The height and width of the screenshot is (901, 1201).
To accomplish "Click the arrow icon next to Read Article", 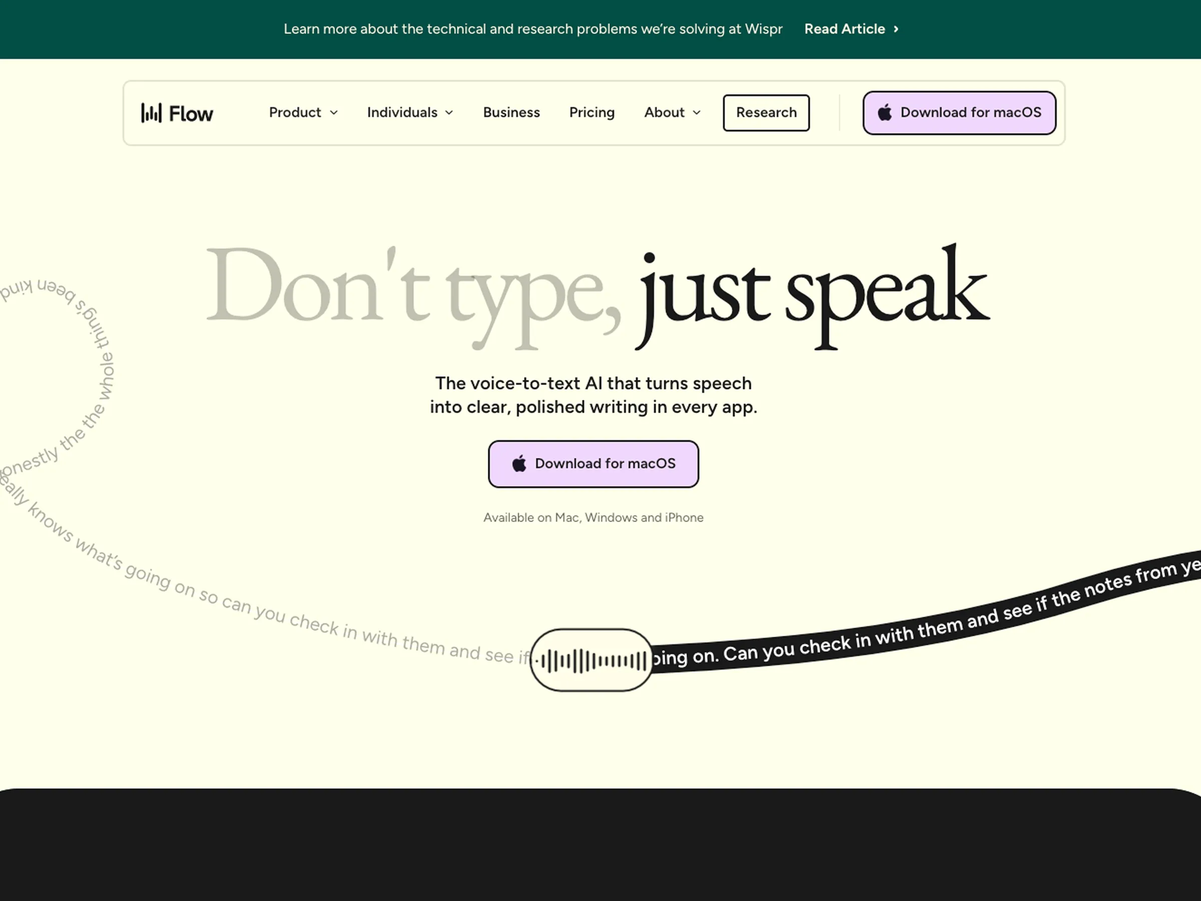I will 896,29.
